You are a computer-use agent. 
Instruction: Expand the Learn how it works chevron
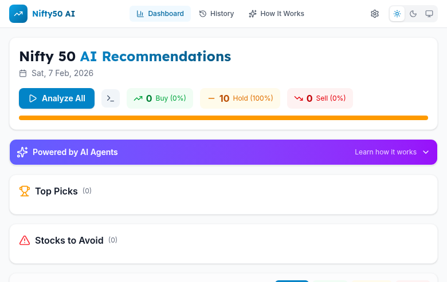click(x=426, y=152)
